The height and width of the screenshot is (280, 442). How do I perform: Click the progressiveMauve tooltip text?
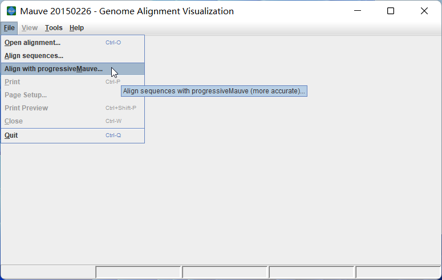[x=214, y=91]
